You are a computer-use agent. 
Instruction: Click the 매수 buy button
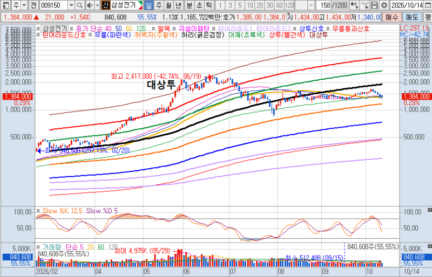point(392,17)
